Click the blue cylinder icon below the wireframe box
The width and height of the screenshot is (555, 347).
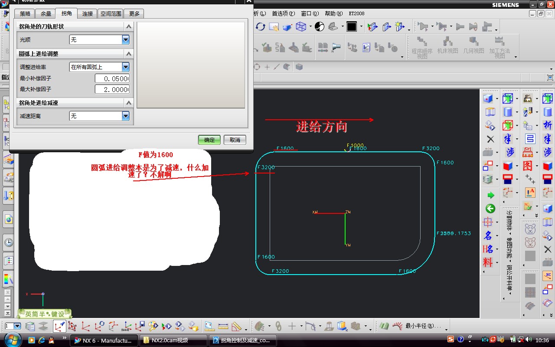pyautogui.click(x=508, y=112)
